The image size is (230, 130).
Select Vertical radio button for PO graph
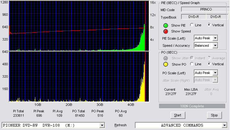[x=209, y=64]
